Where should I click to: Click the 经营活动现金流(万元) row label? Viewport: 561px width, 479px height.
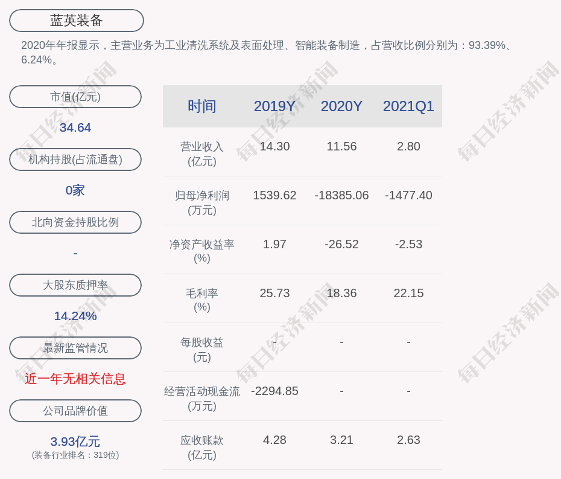pyautogui.click(x=202, y=399)
